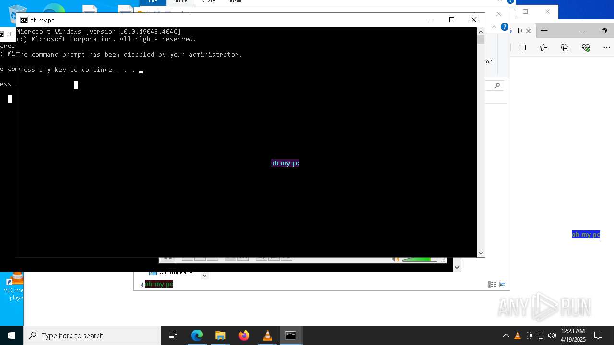Open the notification center icon
Screen dimensions: 614x345
[x=598, y=335]
